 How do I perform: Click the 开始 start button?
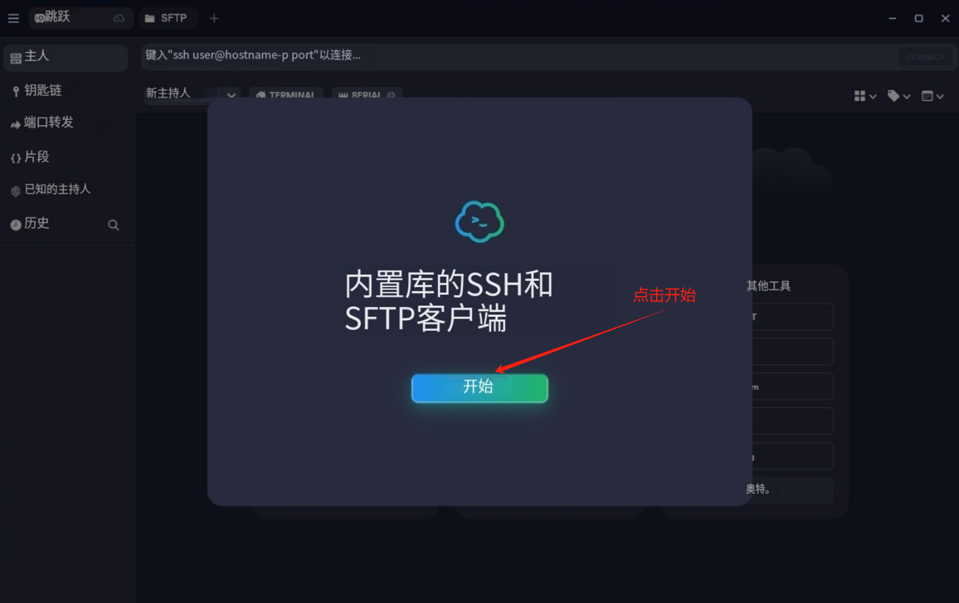479,388
